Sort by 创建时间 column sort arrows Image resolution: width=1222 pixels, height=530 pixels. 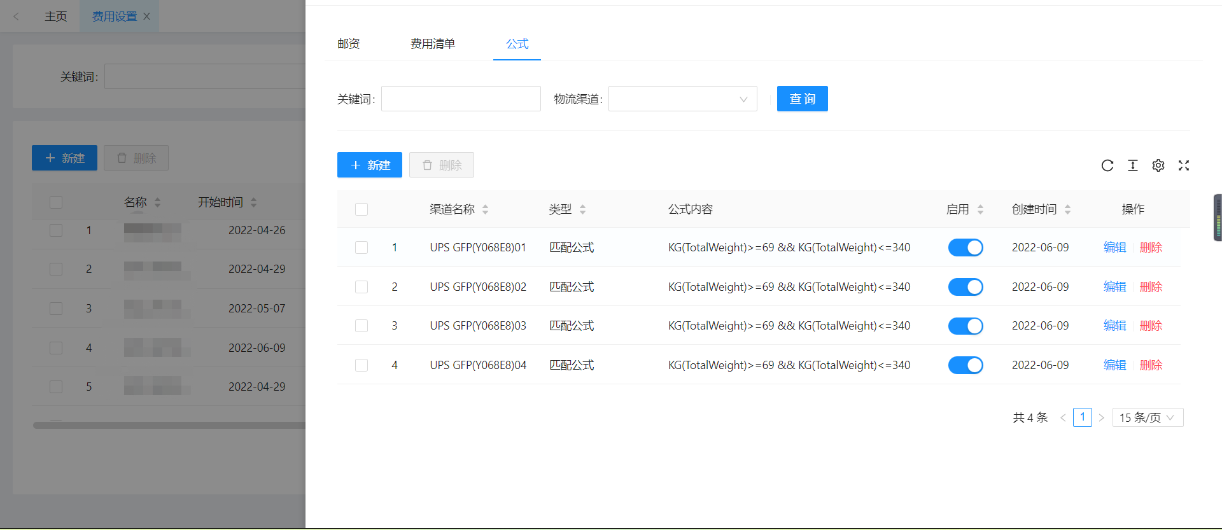coord(1068,209)
